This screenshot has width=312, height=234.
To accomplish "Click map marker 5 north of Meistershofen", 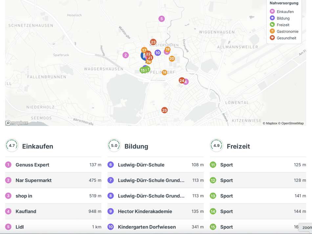I will click(161, 19).
